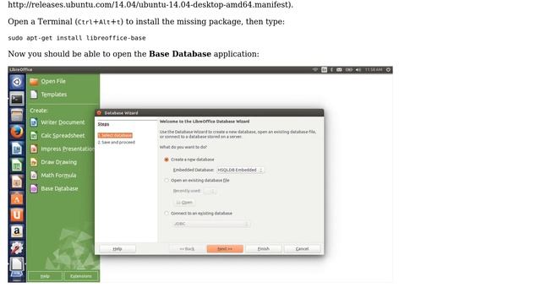Open the Files manager dock icon
541x304 pixels.
pyautogui.click(x=17, y=115)
